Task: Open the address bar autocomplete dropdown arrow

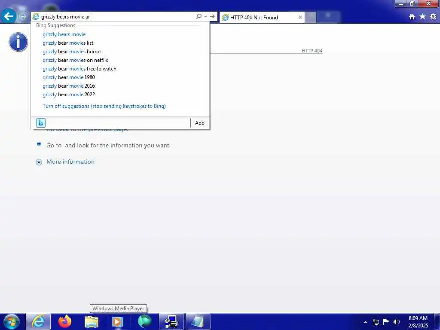Action: 206,17
